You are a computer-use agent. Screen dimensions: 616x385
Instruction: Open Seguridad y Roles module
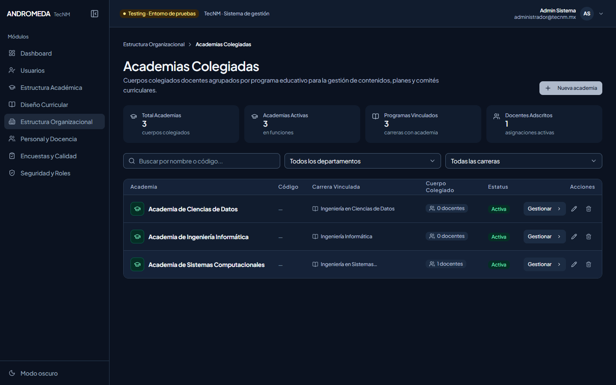point(54,173)
